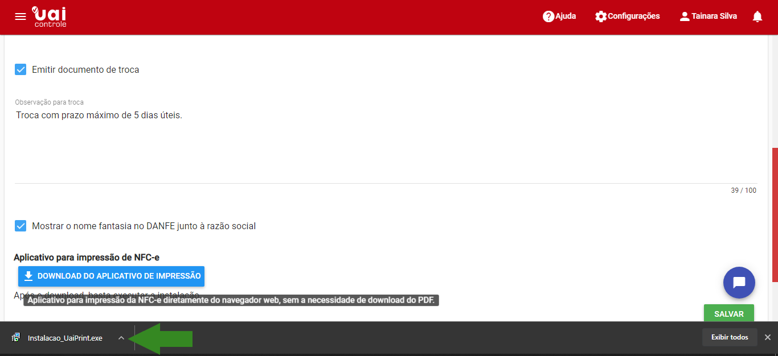Close the browser downloads bar
This screenshot has height=356, width=778.
[x=767, y=337]
